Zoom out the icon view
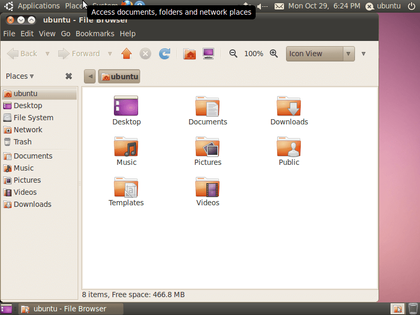 coord(233,54)
